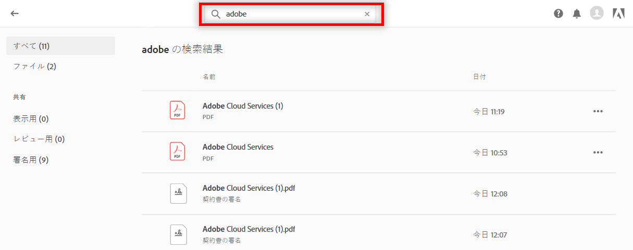
Task: Click into the adobe search field
Action: 292,14
